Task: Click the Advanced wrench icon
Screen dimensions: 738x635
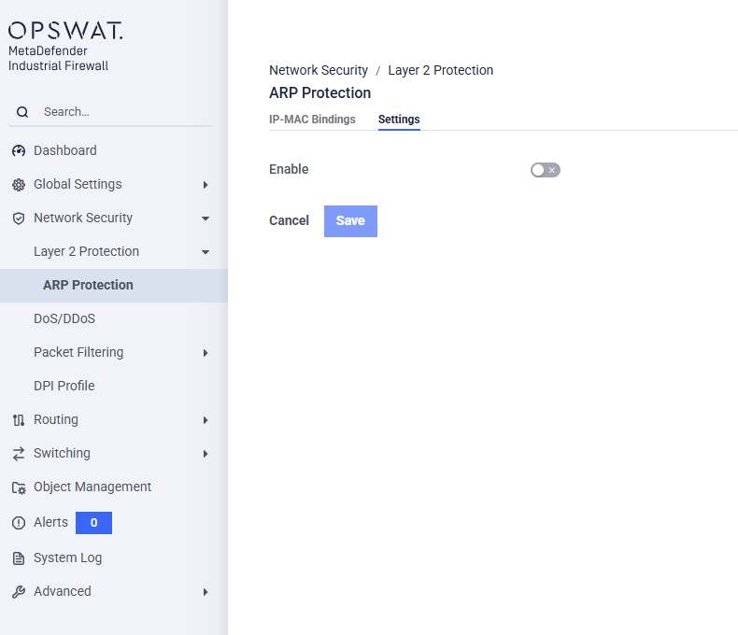Action: coord(19,592)
